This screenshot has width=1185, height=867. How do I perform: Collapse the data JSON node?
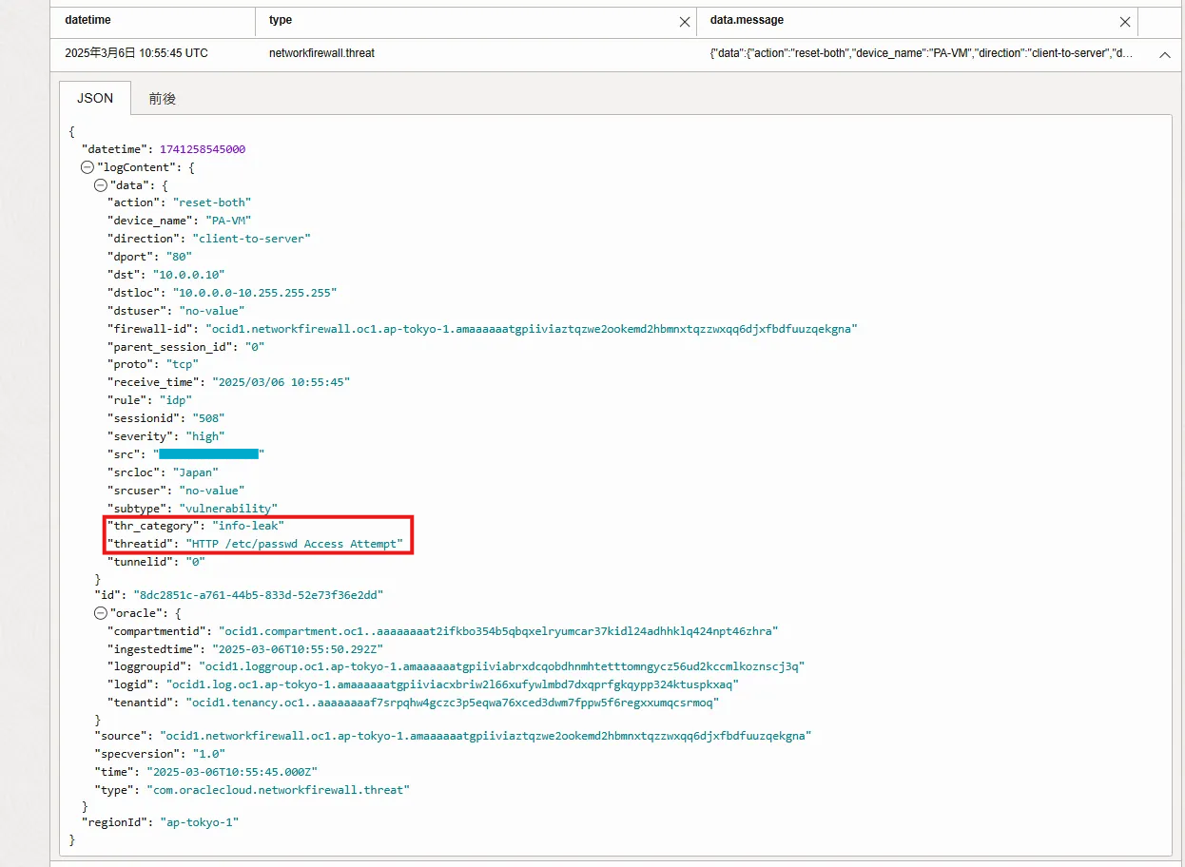coord(101,185)
